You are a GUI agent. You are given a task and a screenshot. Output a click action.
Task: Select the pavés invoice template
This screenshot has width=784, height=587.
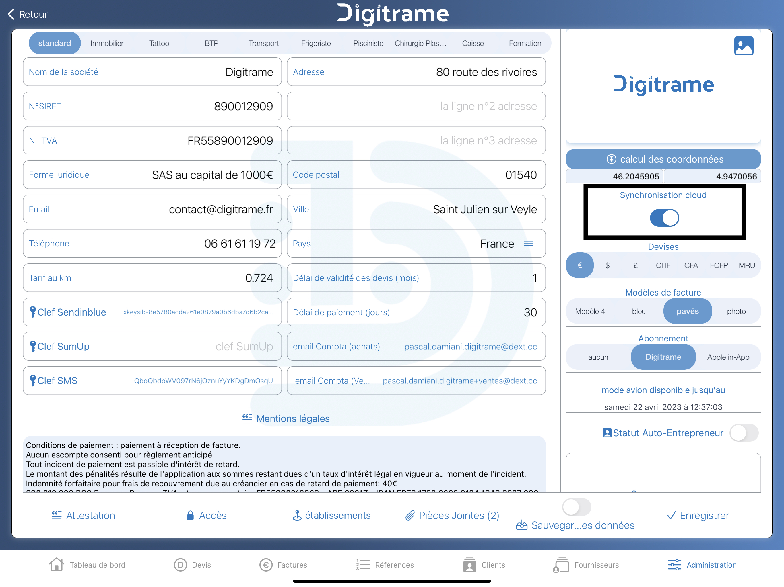pyautogui.click(x=688, y=311)
